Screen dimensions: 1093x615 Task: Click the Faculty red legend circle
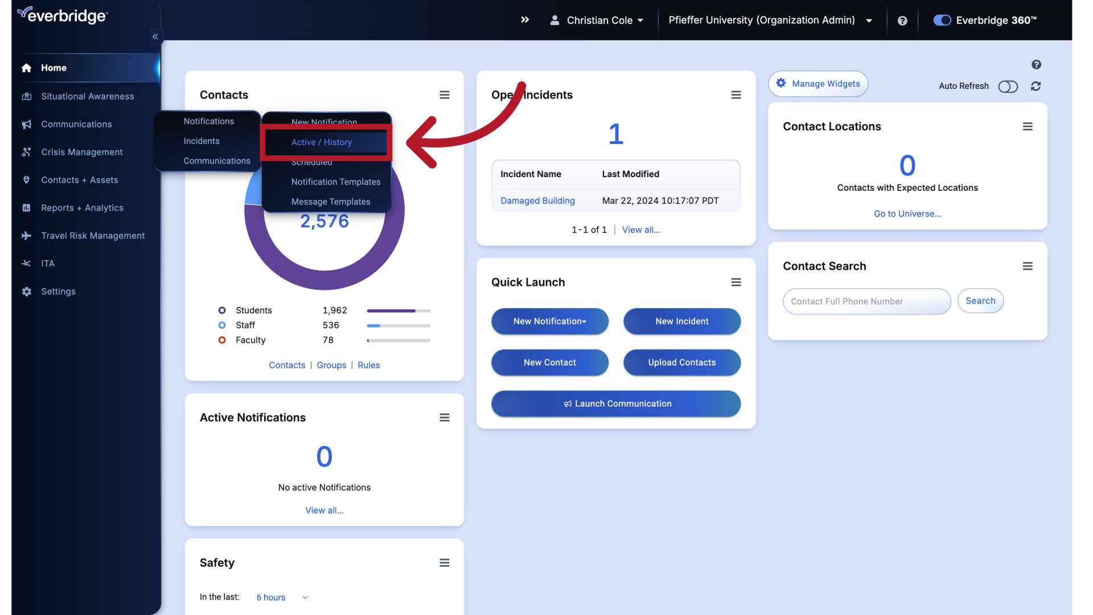click(222, 340)
